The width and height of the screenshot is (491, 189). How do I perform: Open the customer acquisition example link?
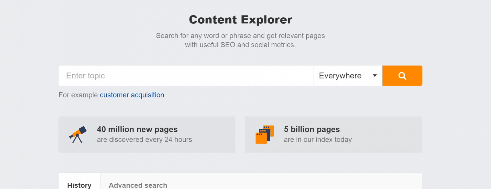coord(132,95)
